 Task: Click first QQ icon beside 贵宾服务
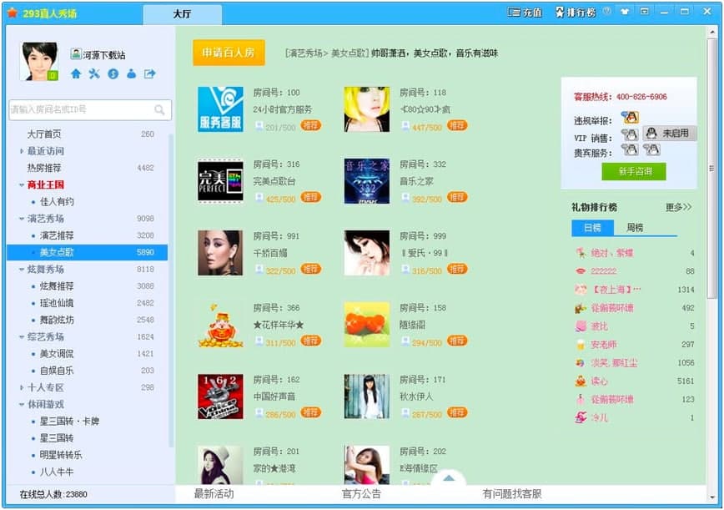[x=630, y=149]
